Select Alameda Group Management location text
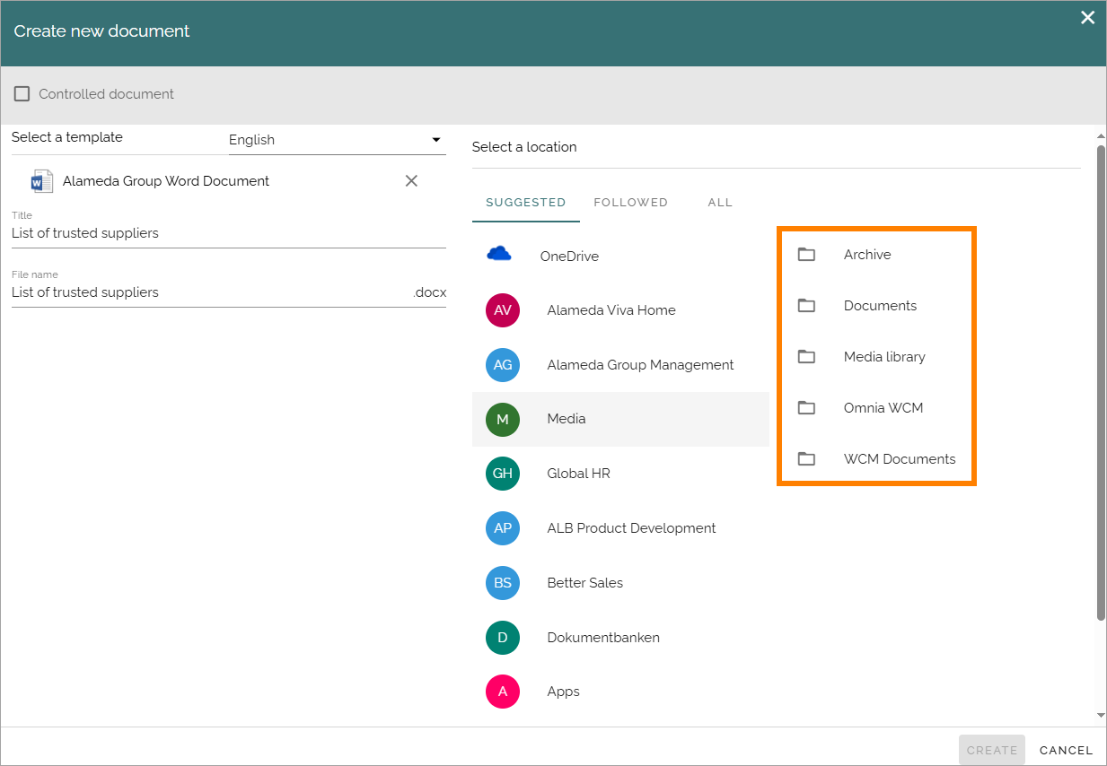Image resolution: width=1107 pixels, height=766 pixels. point(640,365)
